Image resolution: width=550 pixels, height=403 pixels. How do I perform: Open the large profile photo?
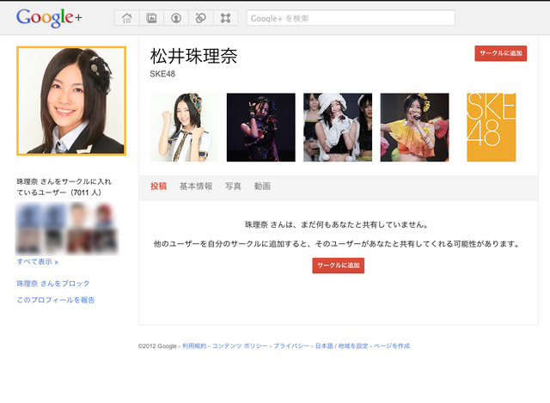pos(71,101)
